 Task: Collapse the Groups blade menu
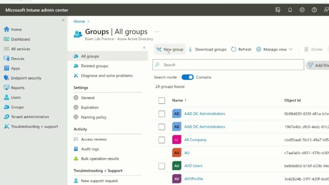coord(144,48)
